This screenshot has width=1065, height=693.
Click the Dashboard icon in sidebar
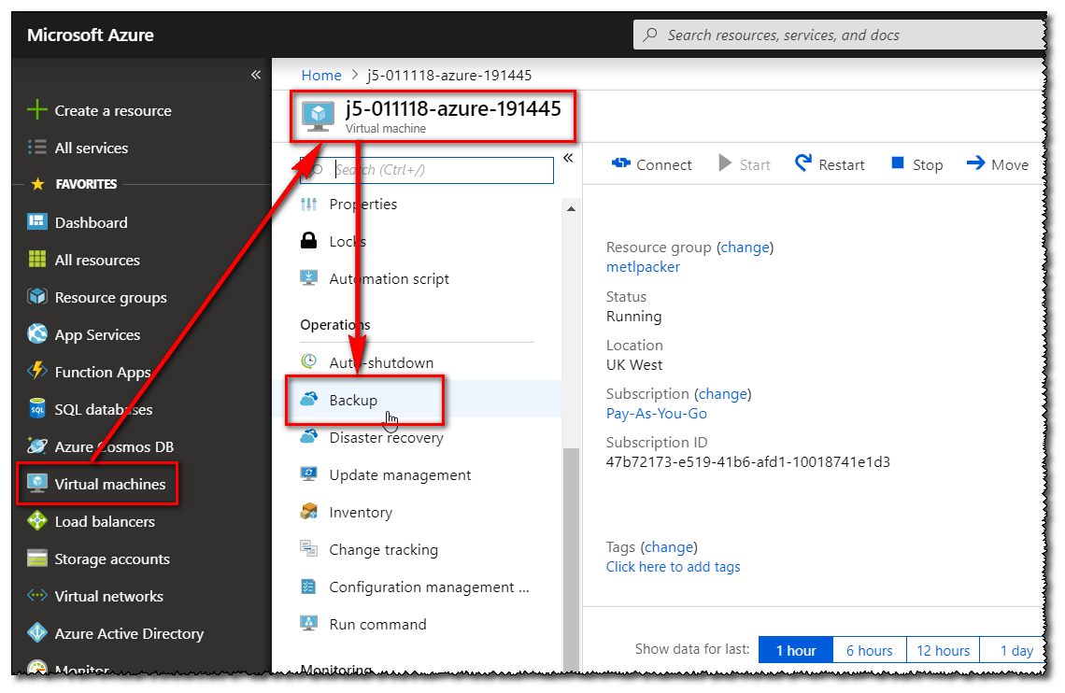pos(36,222)
